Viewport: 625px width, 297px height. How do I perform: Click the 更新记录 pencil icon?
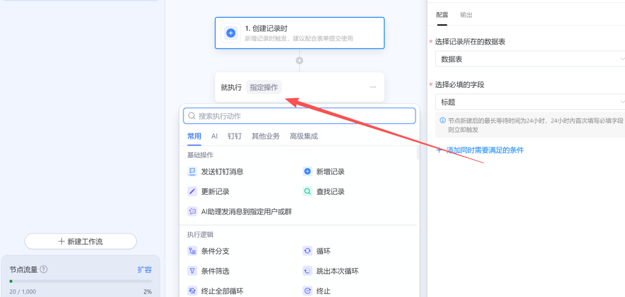click(x=193, y=191)
